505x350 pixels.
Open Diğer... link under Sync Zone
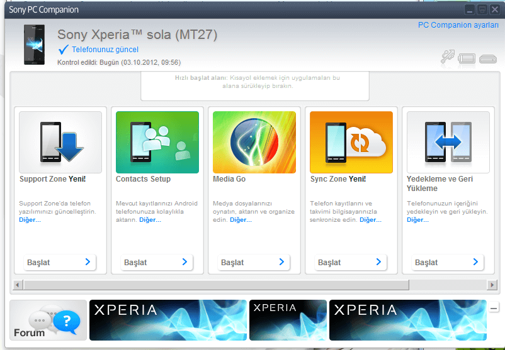pos(370,220)
